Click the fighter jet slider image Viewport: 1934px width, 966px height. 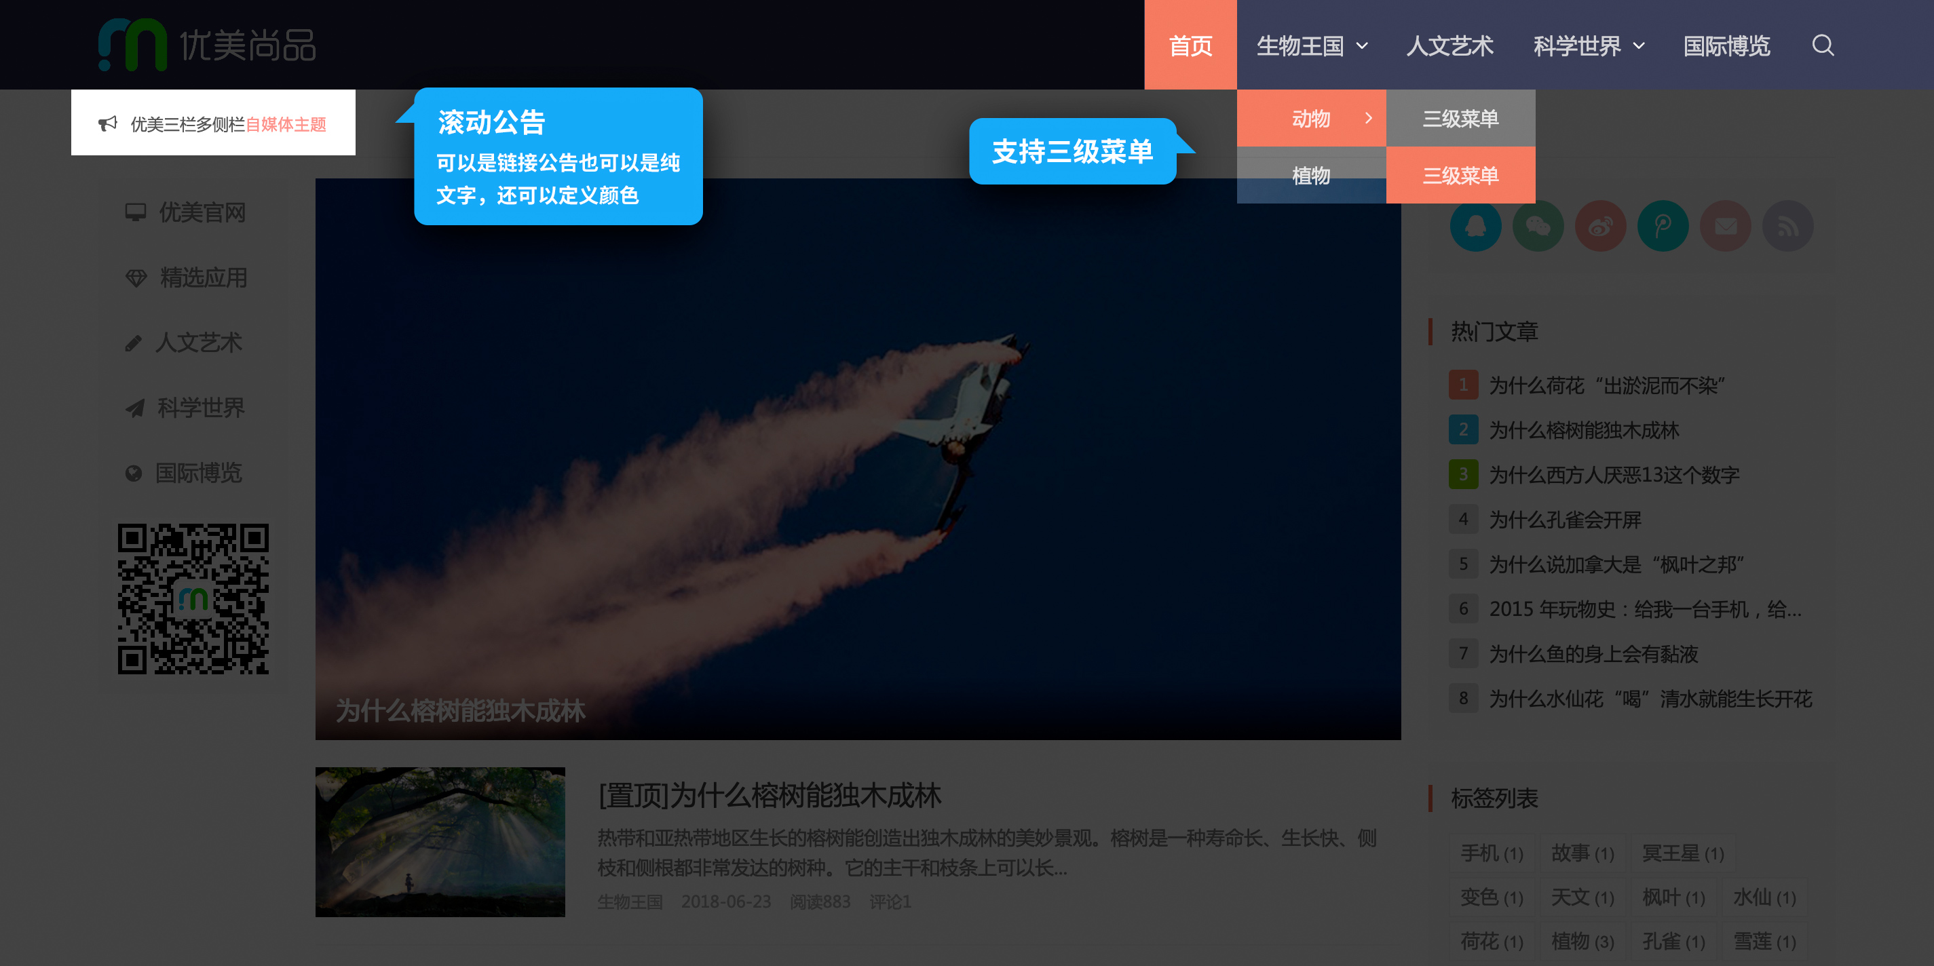coord(857,459)
